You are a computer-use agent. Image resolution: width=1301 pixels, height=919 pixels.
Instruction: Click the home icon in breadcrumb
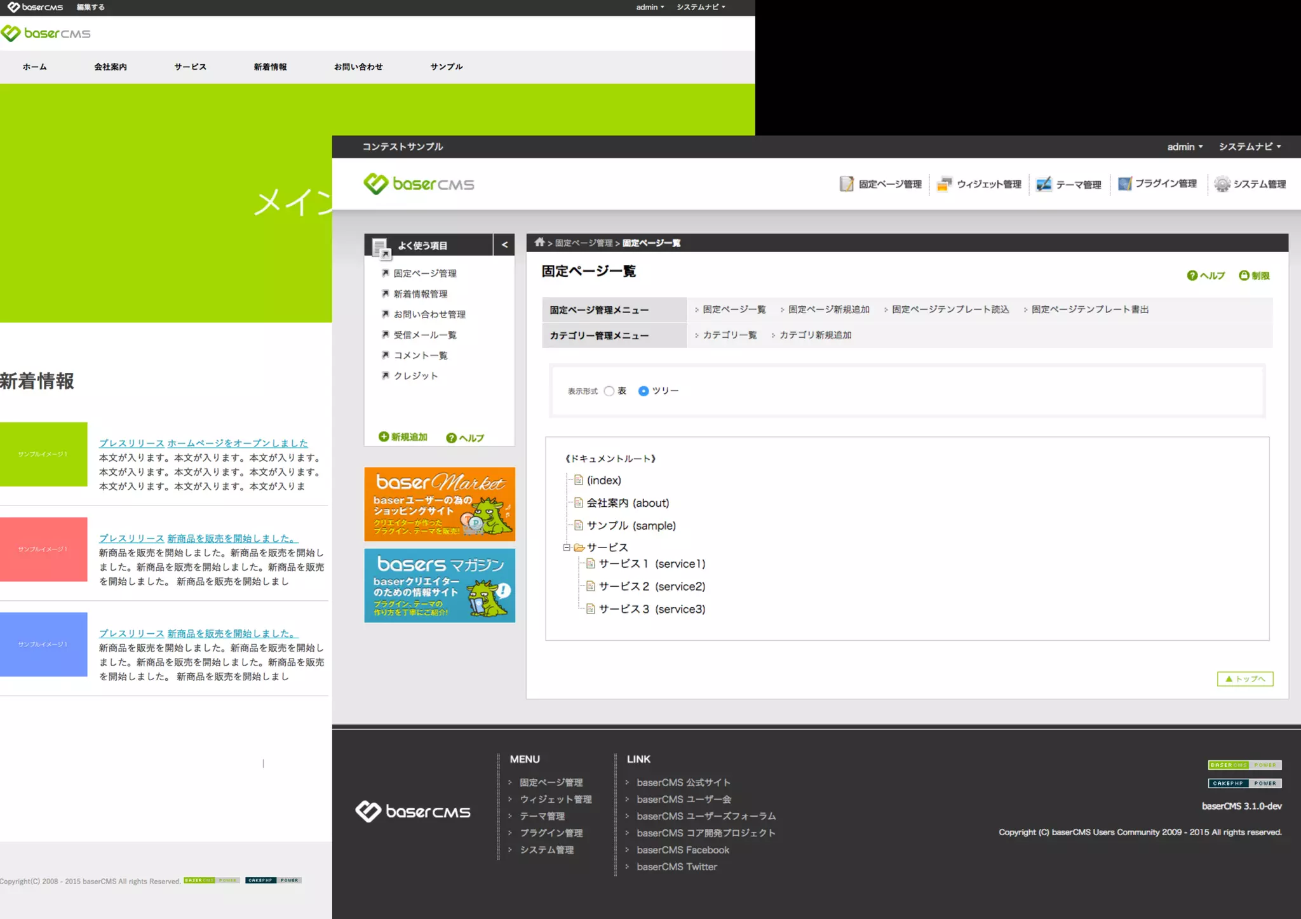[x=539, y=242]
